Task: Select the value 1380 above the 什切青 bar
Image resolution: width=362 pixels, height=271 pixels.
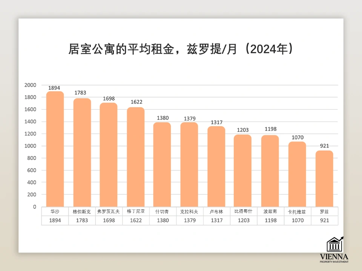Action: tap(163, 117)
